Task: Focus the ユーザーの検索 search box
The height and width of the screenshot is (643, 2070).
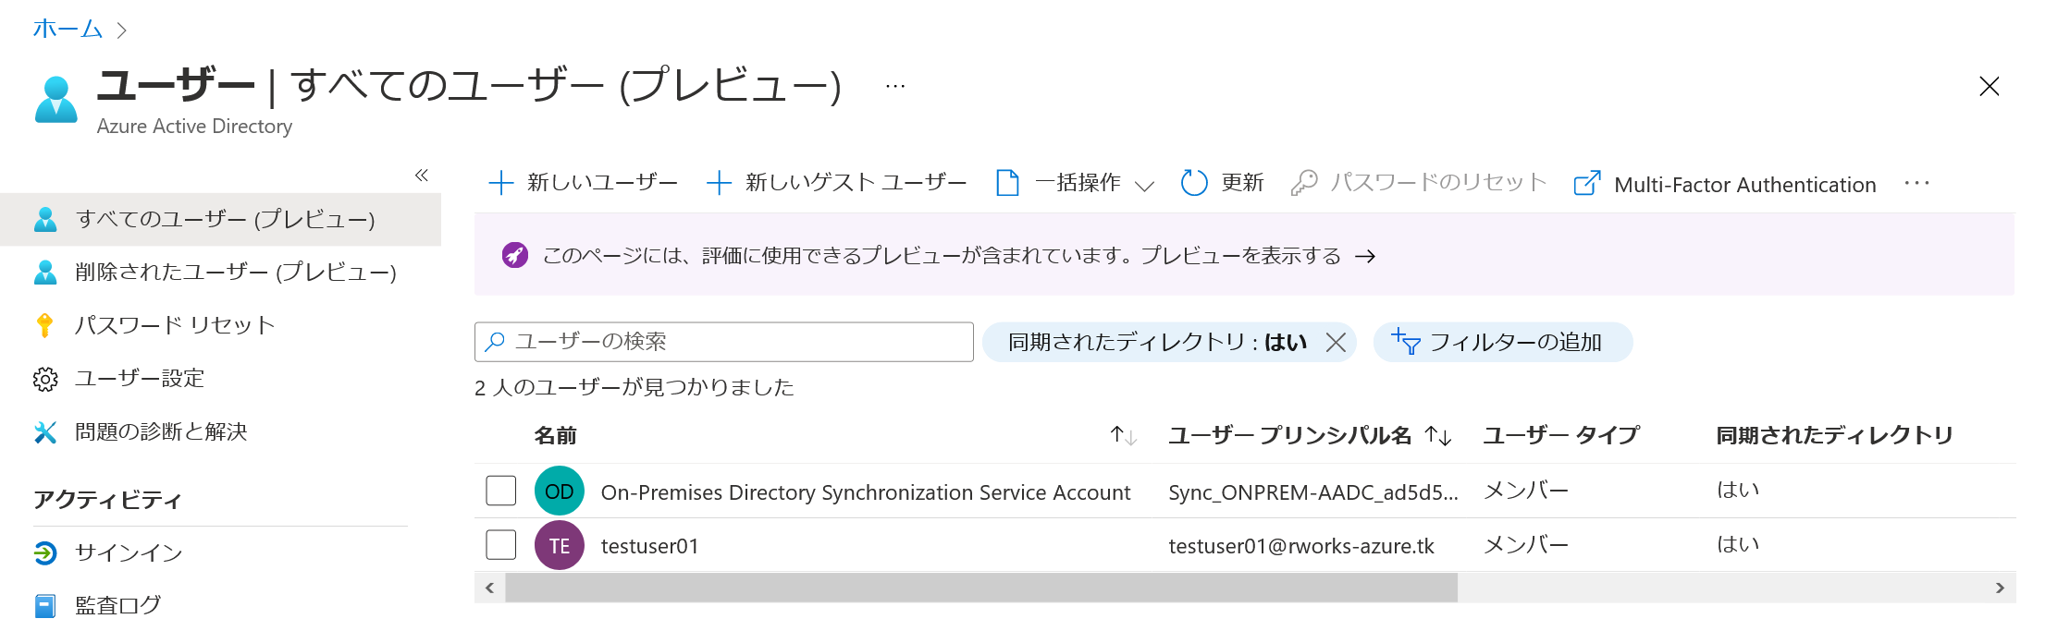Action: pos(724,342)
